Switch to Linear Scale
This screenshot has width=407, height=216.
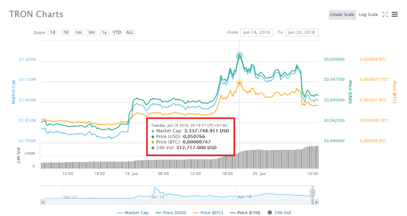(x=342, y=15)
